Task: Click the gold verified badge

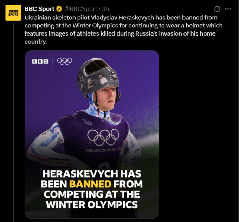Action: tap(59, 9)
